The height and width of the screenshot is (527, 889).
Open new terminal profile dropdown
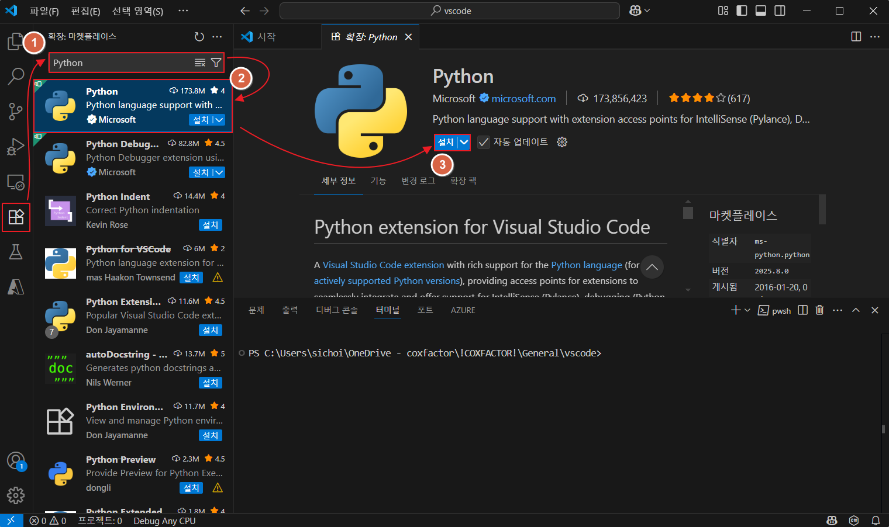pyautogui.click(x=747, y=310)
